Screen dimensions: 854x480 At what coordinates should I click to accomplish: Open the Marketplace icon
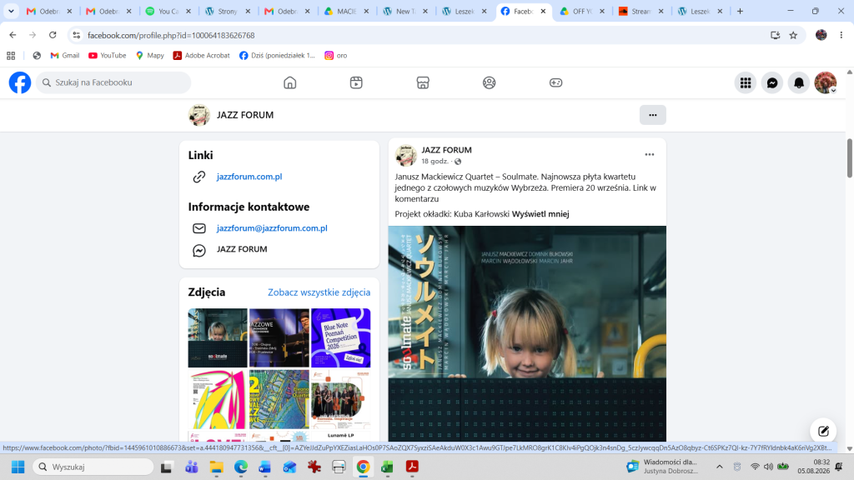[423, 82]
